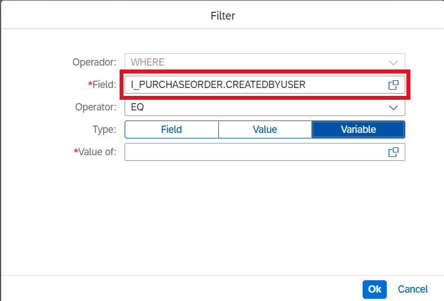Click the Filter dialog title
Viewport: 444px width, 301px height.
pyautogui.click(x=223, y=16)
